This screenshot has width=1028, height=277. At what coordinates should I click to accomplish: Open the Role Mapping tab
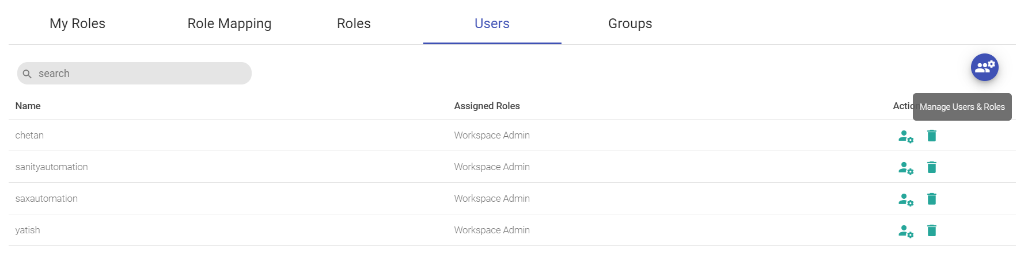click(x=229, y=24)
